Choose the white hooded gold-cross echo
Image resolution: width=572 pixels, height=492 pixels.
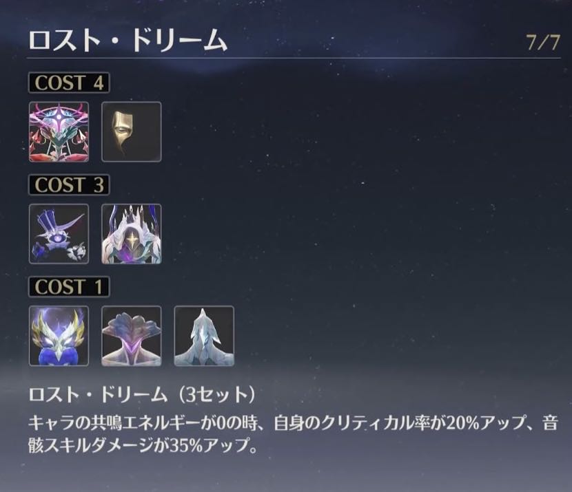tap(132, 234)
